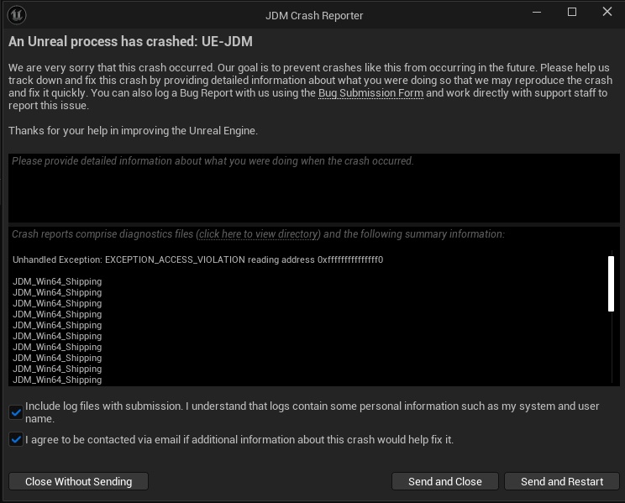Focus the crash description text box
This screenshot has height=503, width=625.
(x=311, y=189)
